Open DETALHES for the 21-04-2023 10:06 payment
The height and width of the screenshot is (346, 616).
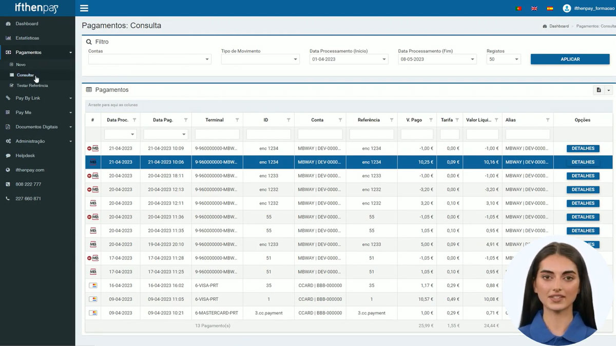coord(583,162)
